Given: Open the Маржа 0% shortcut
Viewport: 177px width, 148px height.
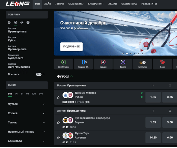Looking at the screenshot, I should (x=83, y=64).
